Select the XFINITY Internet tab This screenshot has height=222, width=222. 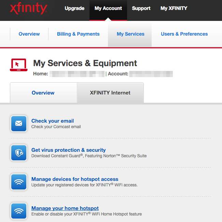click(110, 93)
